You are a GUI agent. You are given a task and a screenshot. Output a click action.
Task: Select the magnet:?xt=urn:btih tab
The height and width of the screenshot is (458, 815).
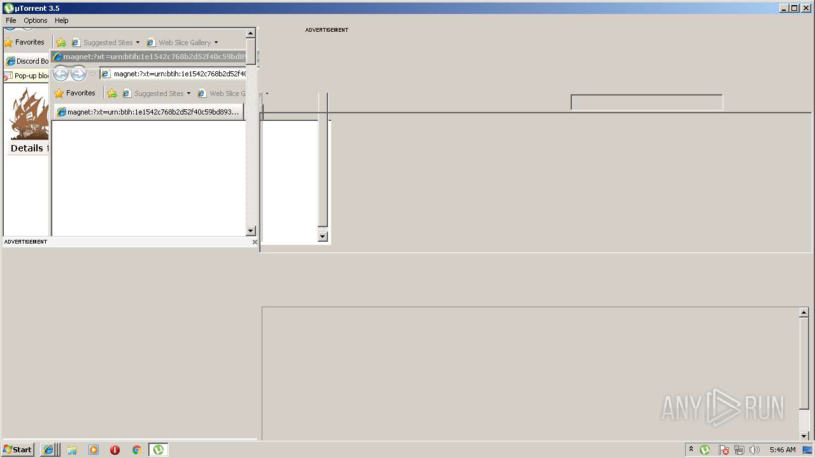pos(148,112)
